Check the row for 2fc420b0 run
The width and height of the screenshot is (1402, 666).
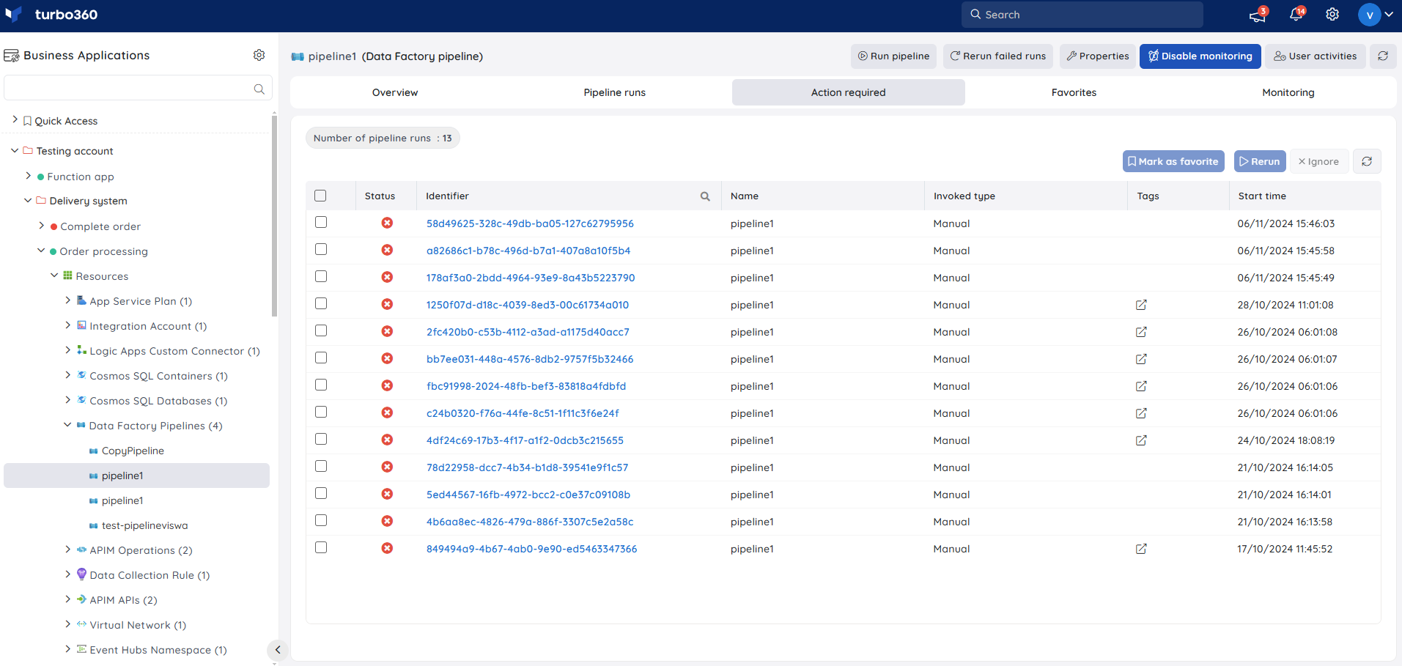[321, 330]
